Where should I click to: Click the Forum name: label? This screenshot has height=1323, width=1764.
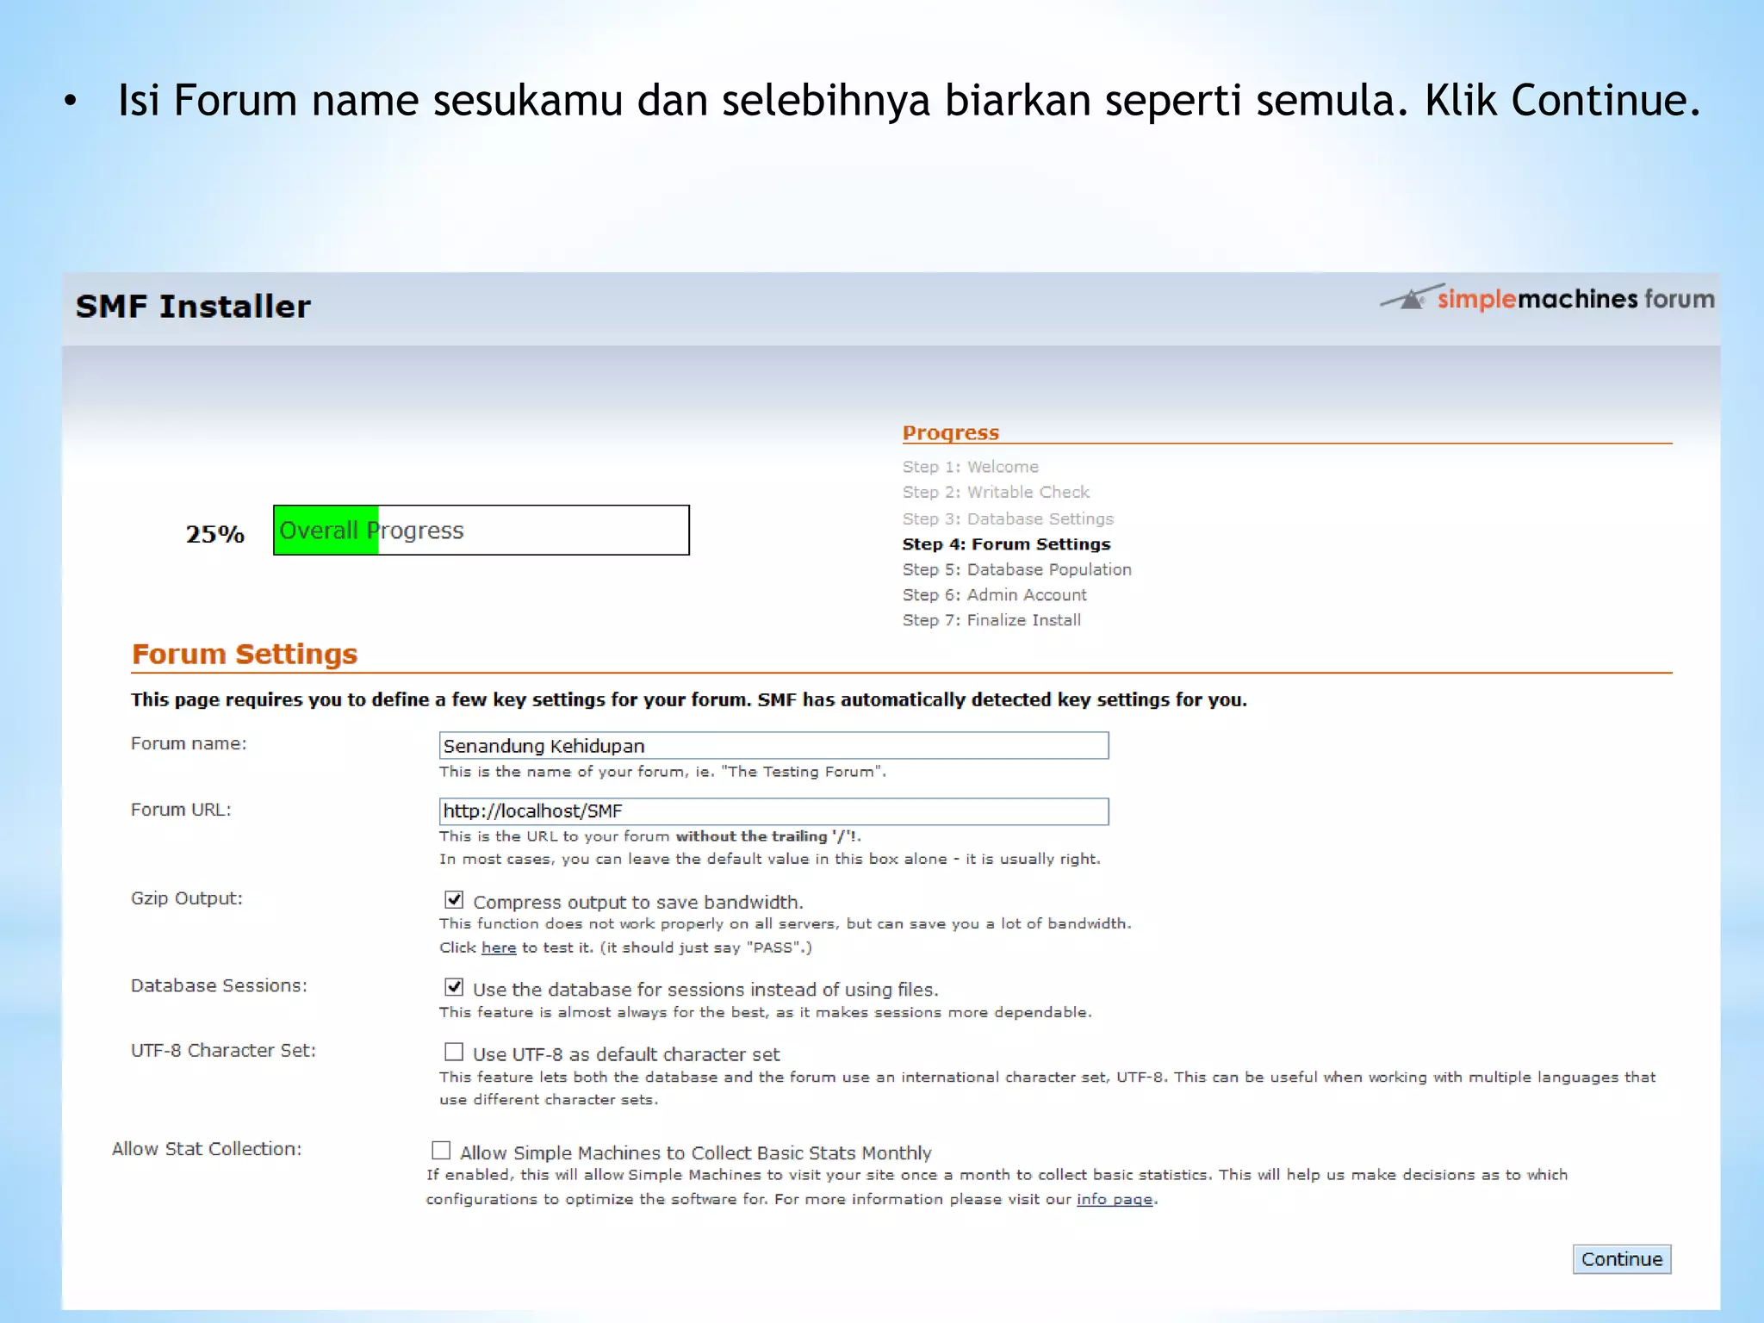(x=189, y=743)
